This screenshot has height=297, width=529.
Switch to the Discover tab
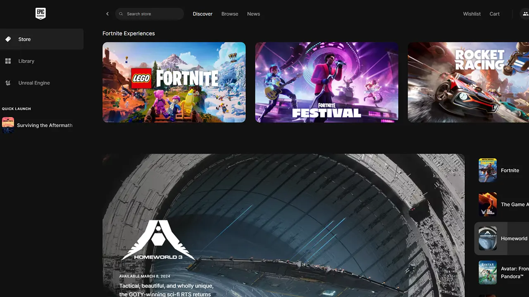coord(203,14)
